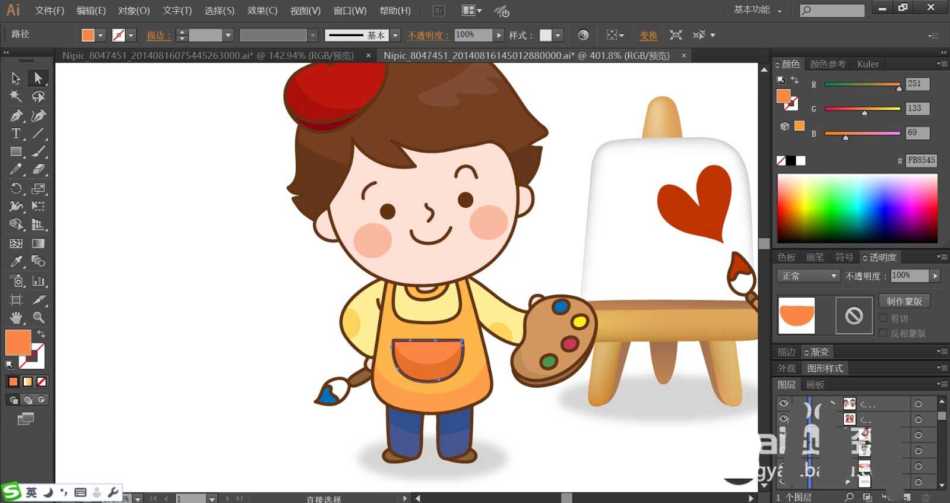The width and height of the screenshot is (950, 503).
Task: Choose the Lasso tool
Action: click(38, 96)
